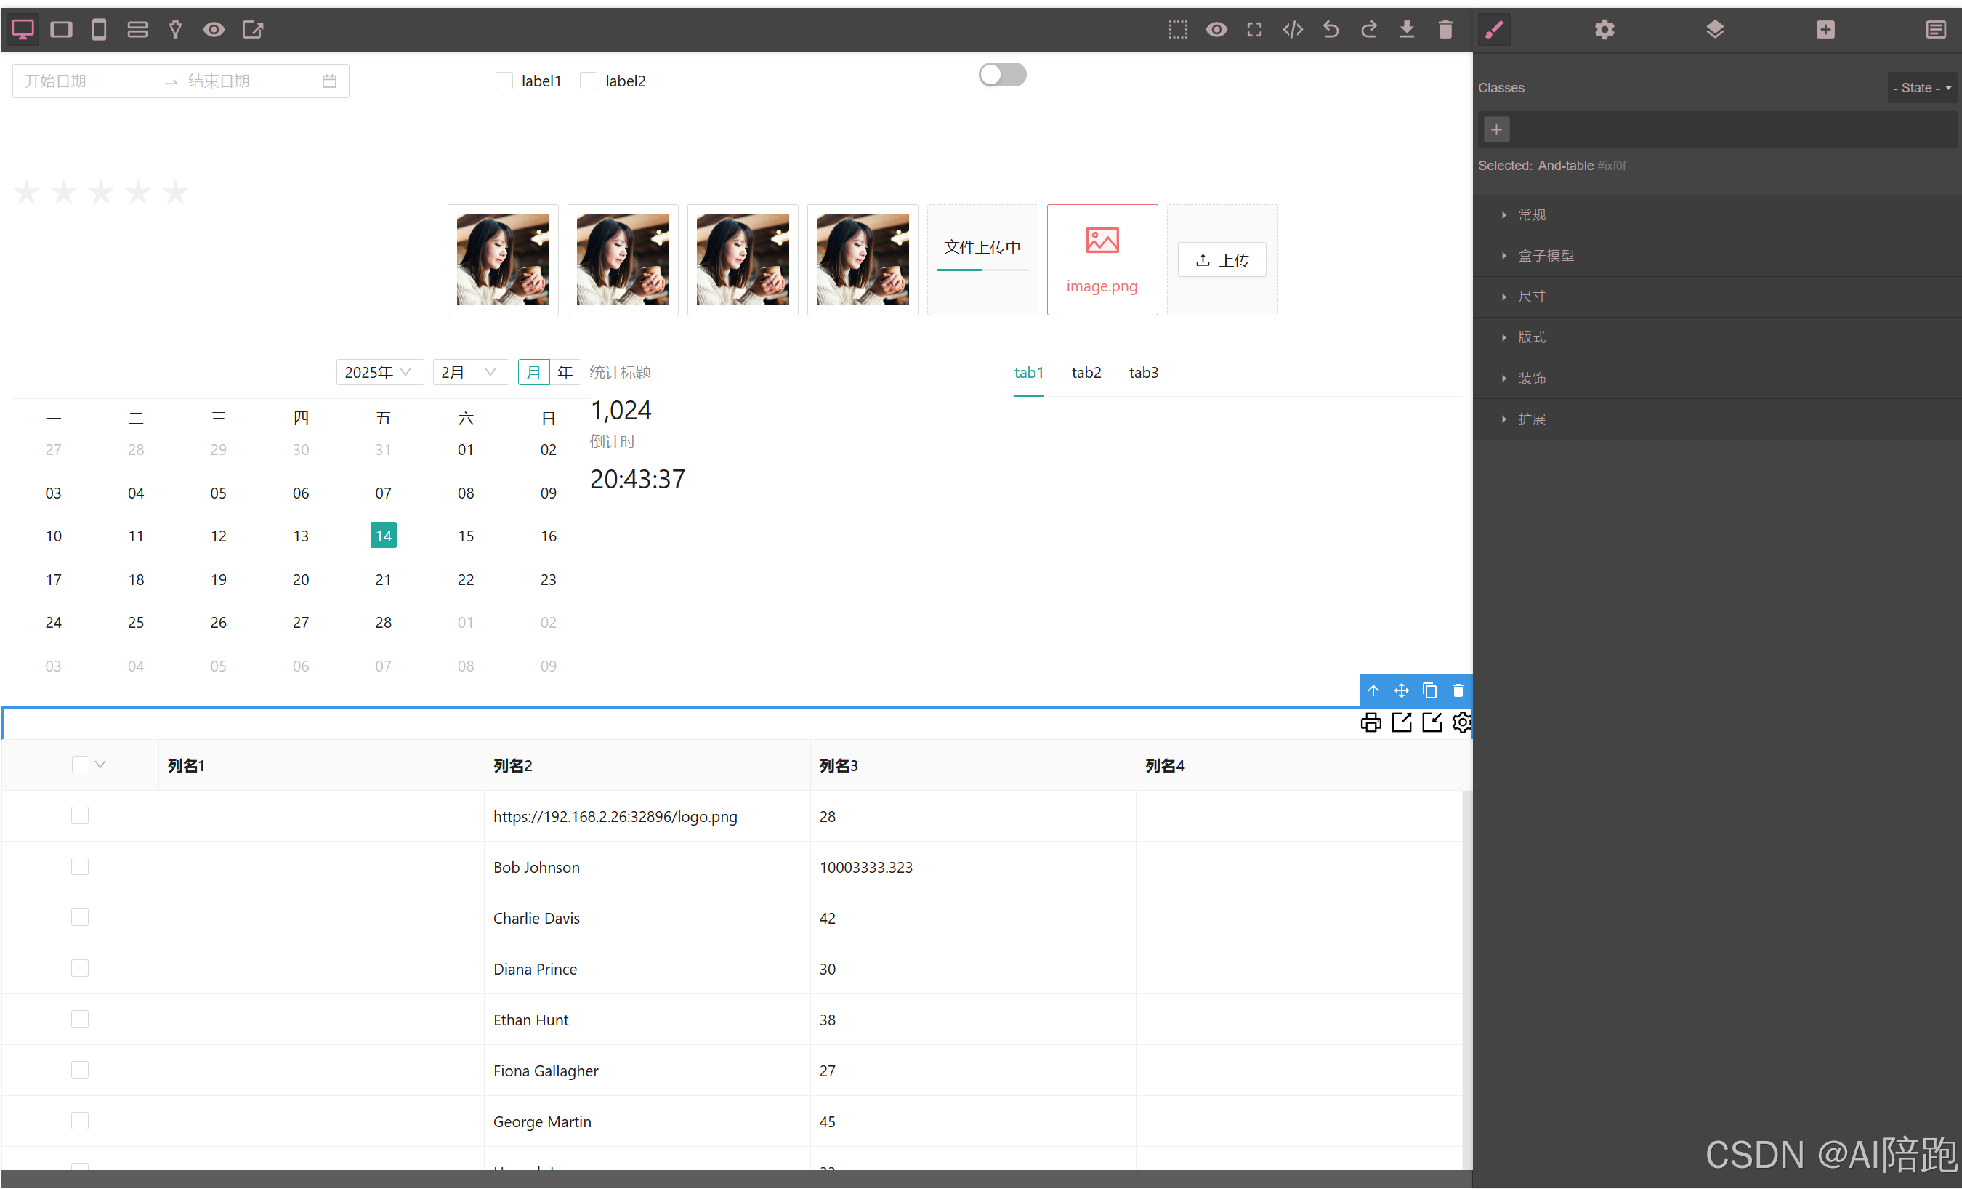This screenshot has width=1962, height=1189.
Task: Tick the Bob Johnson row checkbox
Action: pyautogui.click(x=80, y=866)
